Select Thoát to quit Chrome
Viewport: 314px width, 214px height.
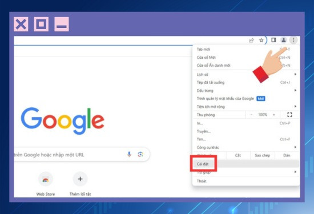(246, 181)
